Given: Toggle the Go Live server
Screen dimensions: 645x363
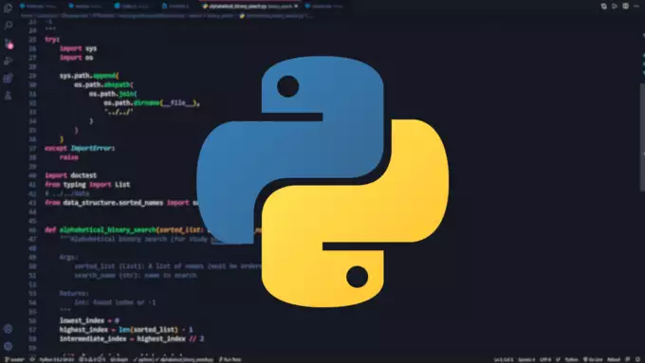Looking at the screenshot, I should (x=593, y=360).
